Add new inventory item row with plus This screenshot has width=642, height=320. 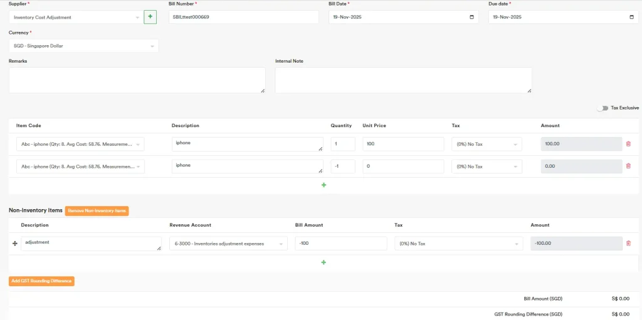324,185
